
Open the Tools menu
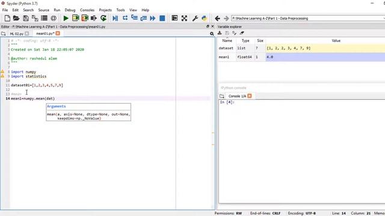(120, 10)
